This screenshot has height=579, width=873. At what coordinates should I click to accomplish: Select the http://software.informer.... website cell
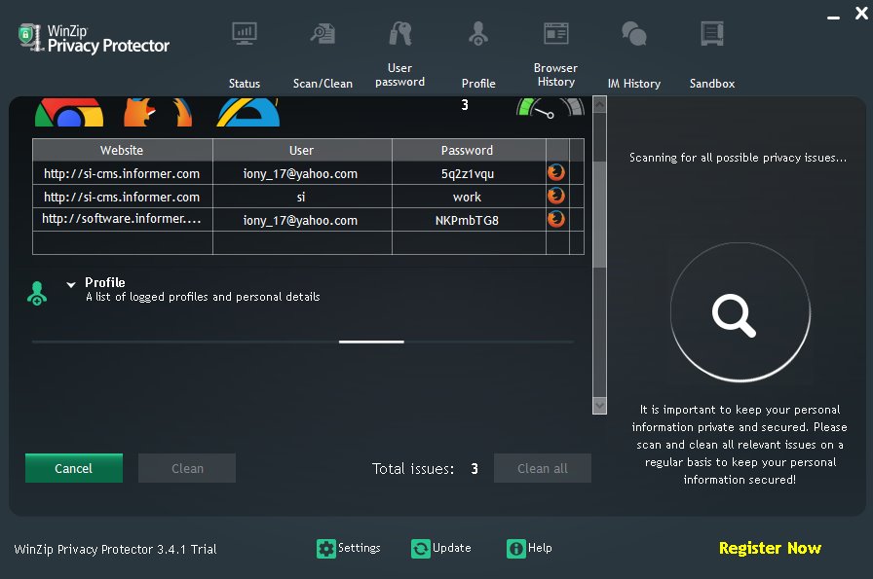pyautogui.click(x=122, y=219)
